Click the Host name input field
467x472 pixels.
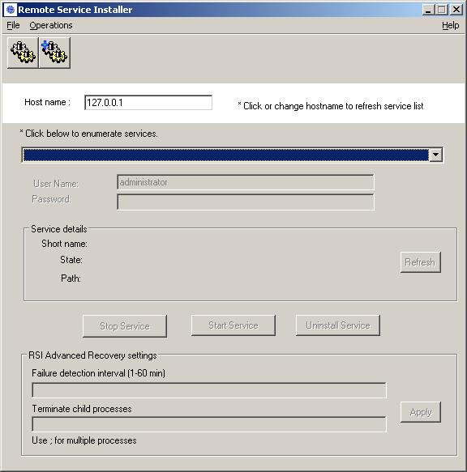tap(148, 103)
